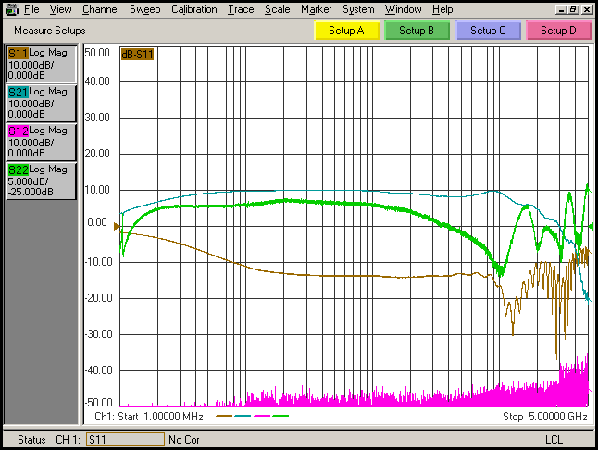Open the Marker menu
Image resolution: width=598 pixels, height=450 pixels.
click(317, 9)
